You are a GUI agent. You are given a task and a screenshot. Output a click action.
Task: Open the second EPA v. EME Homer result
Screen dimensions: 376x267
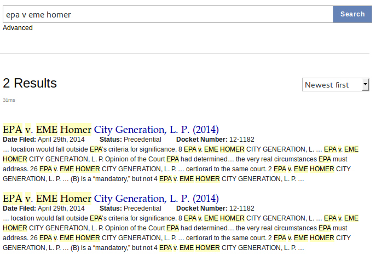(111, 198)
